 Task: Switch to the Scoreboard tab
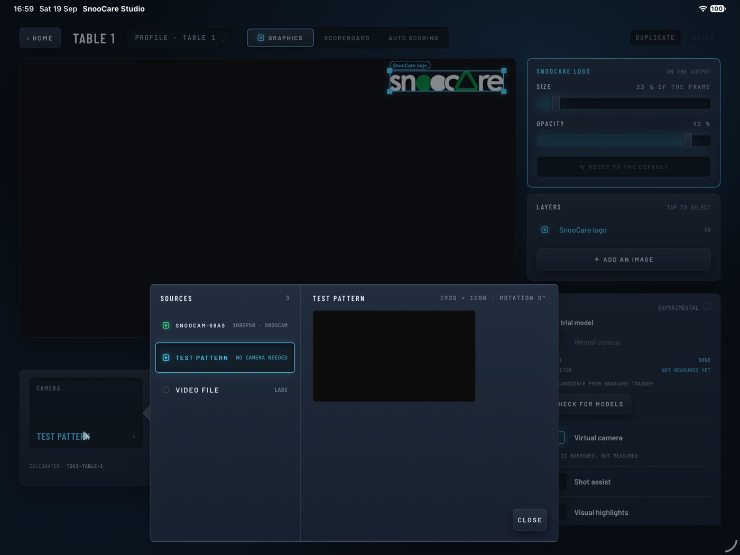pos(347,38)
